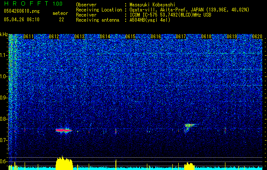Screen dimensions: 267x170
Task: Click the yellow power peak near 0617
Action: tap(189, 166)
